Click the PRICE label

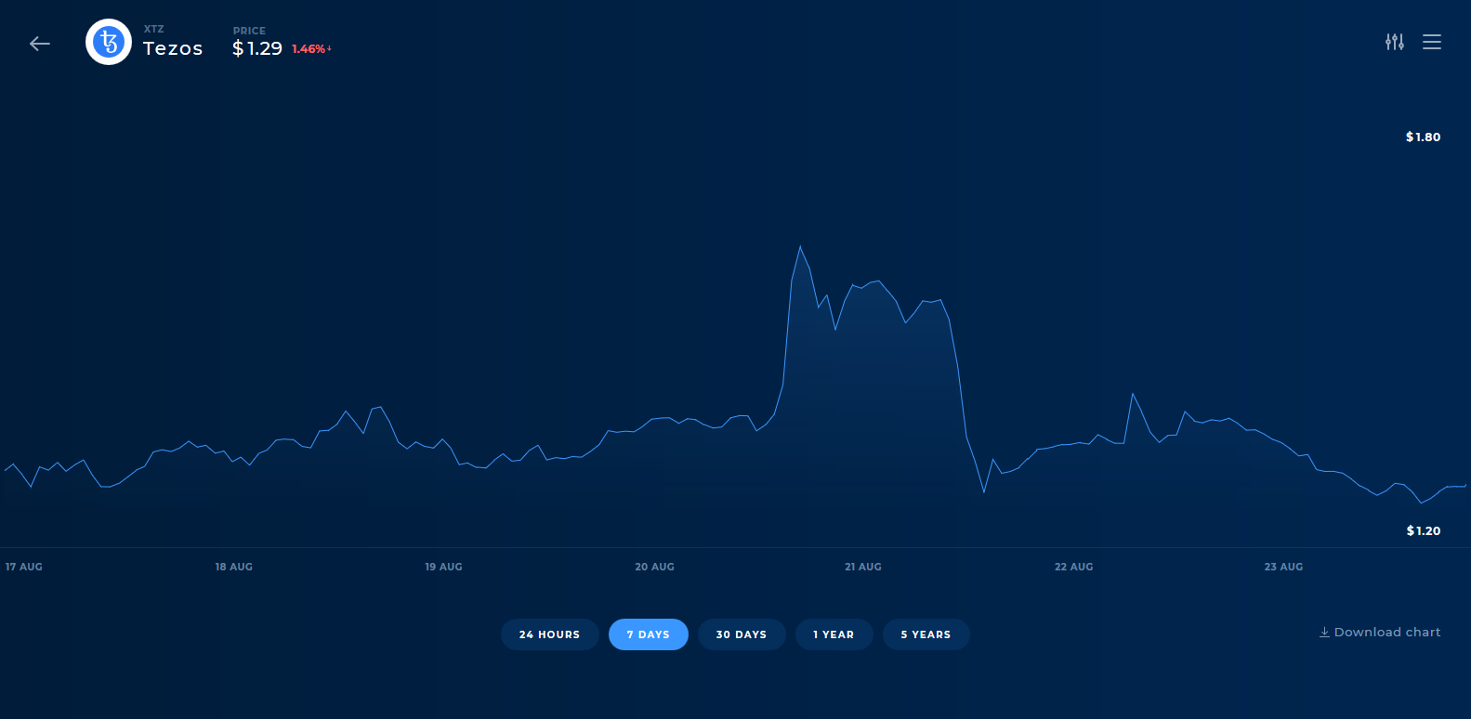249,31
